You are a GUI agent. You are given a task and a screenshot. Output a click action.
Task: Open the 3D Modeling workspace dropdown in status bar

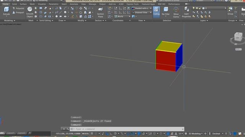195,134
